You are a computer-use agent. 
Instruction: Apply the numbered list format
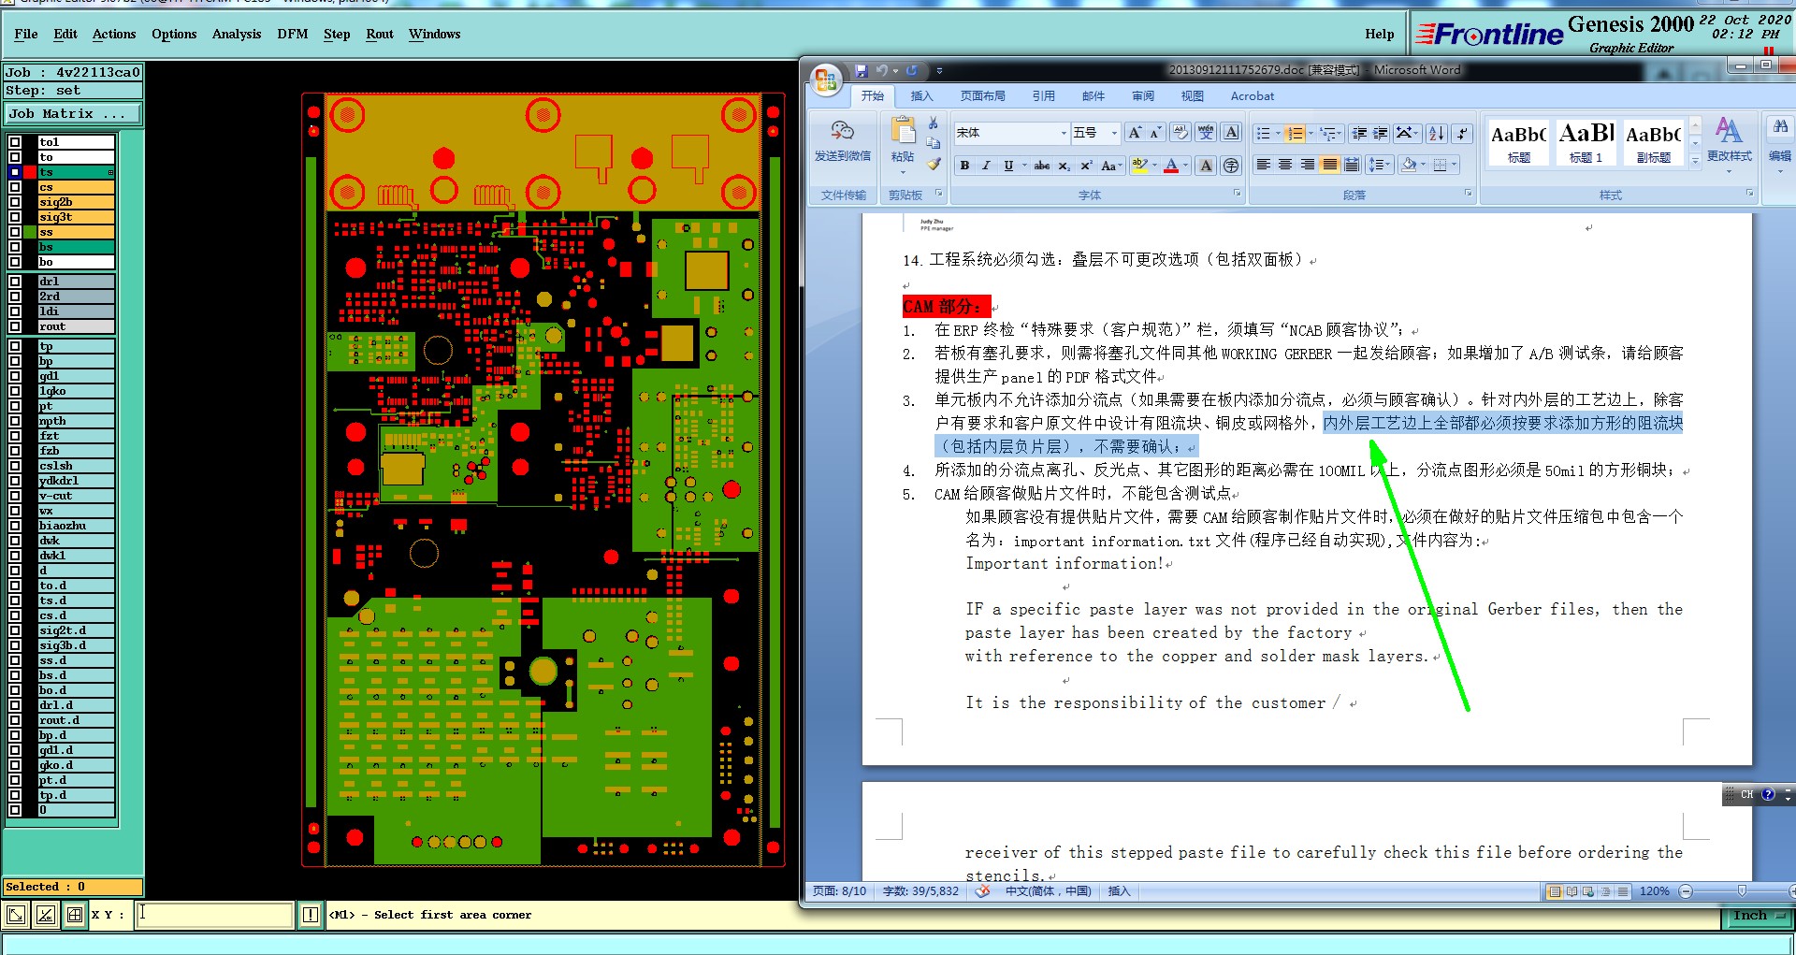pos(1295,133)
